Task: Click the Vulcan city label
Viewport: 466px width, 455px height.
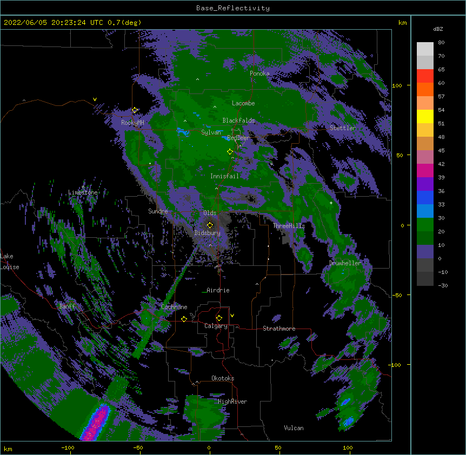Action: (294, 428)
